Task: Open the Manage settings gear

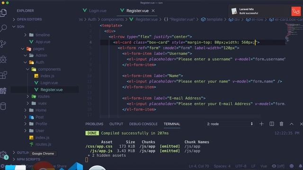Action: coord(3,154)
